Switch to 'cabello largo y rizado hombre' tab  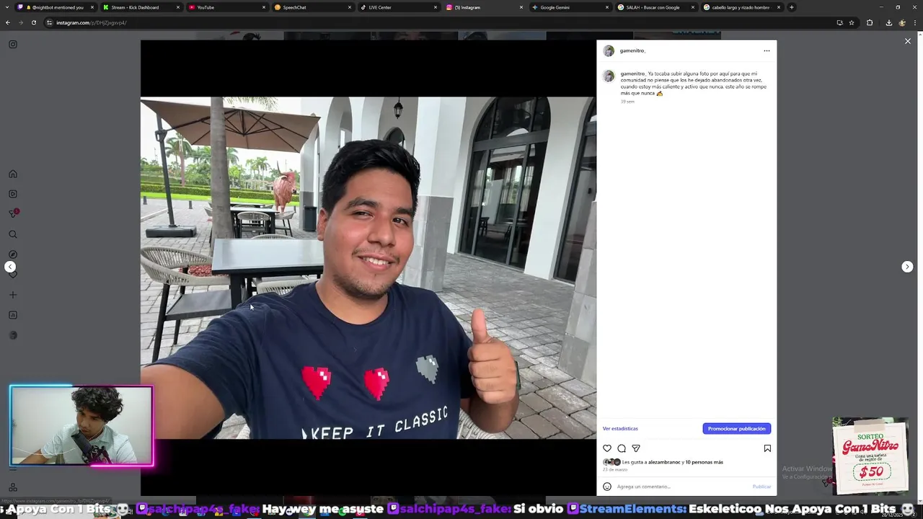pyautogui.click(x=741, y=7)
